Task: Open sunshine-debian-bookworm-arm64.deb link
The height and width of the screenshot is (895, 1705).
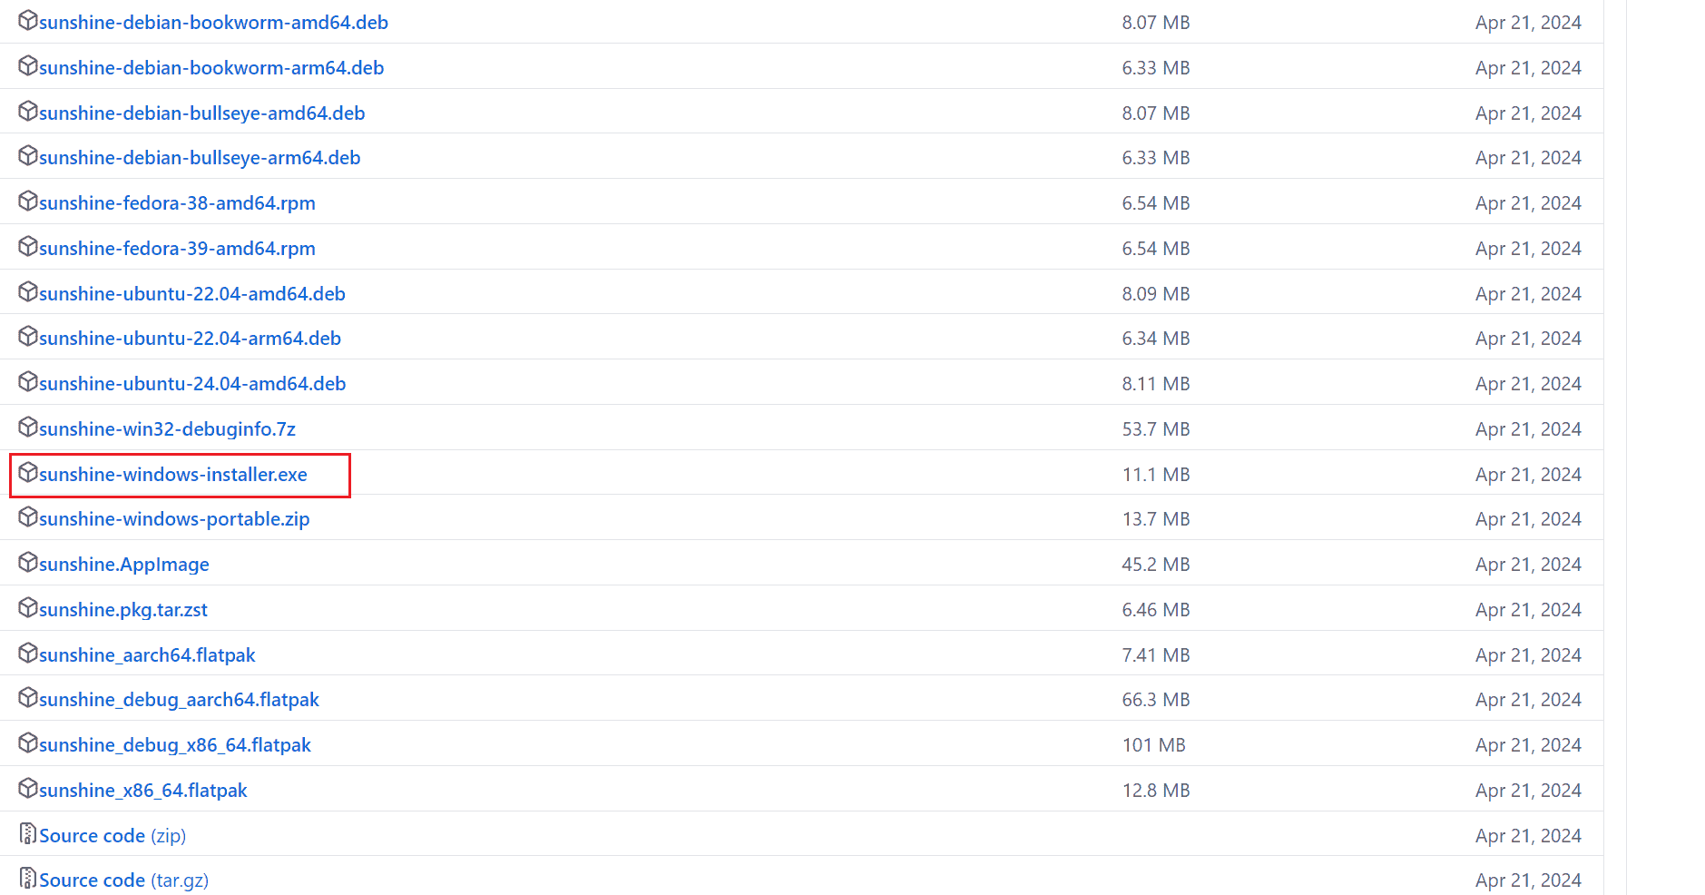Action: click(x=211, y=68)
